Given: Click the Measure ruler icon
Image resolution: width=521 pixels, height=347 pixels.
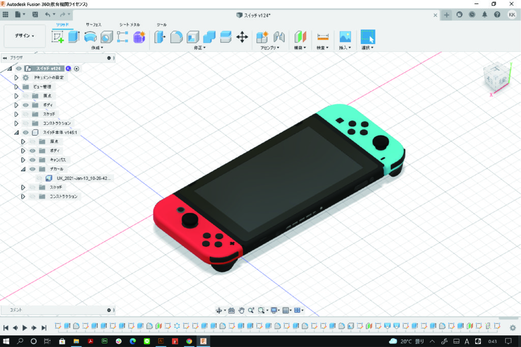Looking at the screenshot, I should 323,37.
